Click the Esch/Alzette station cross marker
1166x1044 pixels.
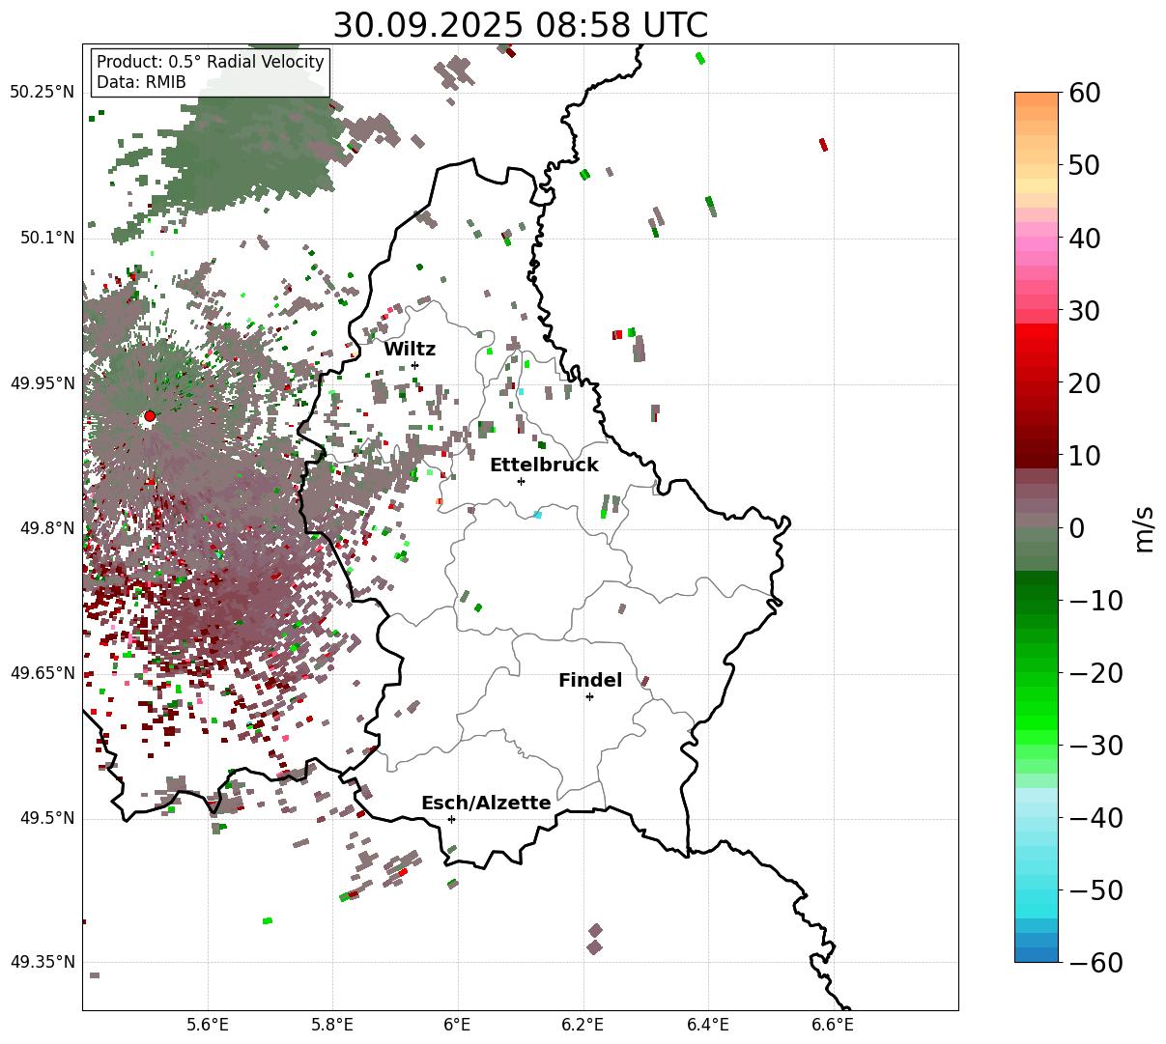coord(451,819)
